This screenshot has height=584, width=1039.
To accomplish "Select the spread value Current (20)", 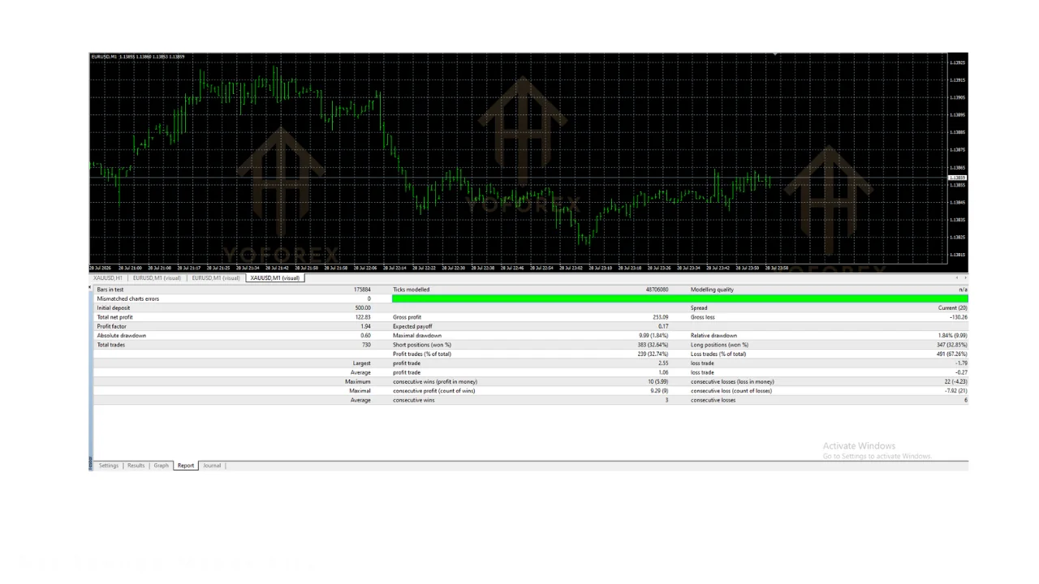I will tap(953, 308).
